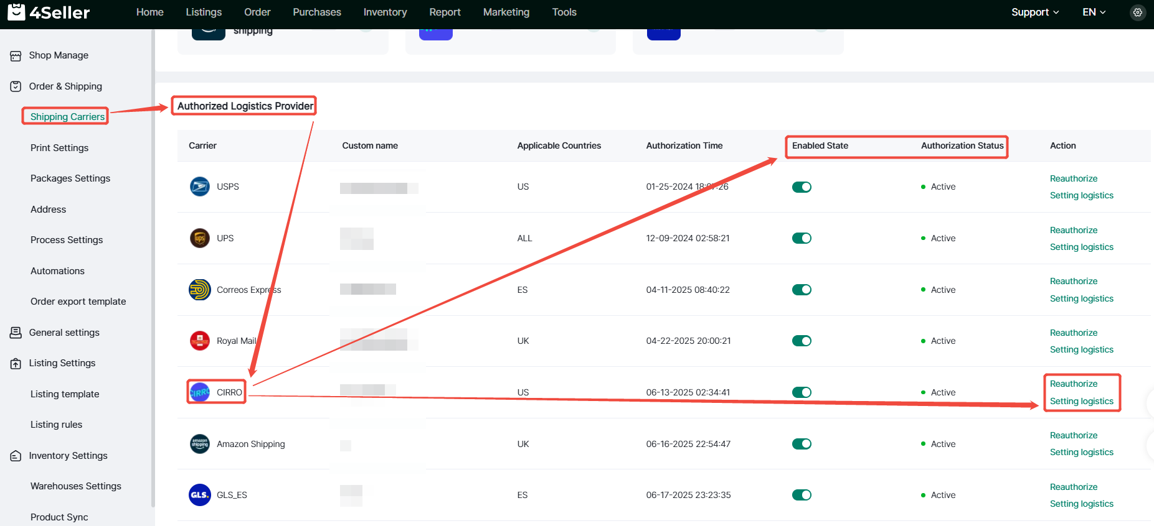Open the Home menu

tap(150, 12)
